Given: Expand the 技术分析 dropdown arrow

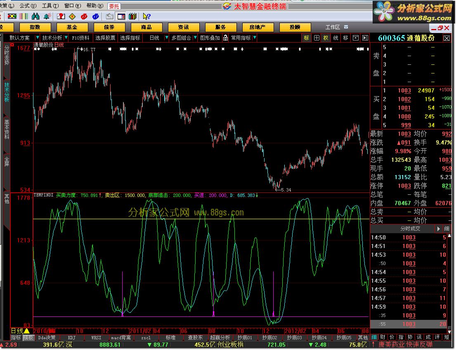Looking at the screenshot, I should tap(66, 38).
